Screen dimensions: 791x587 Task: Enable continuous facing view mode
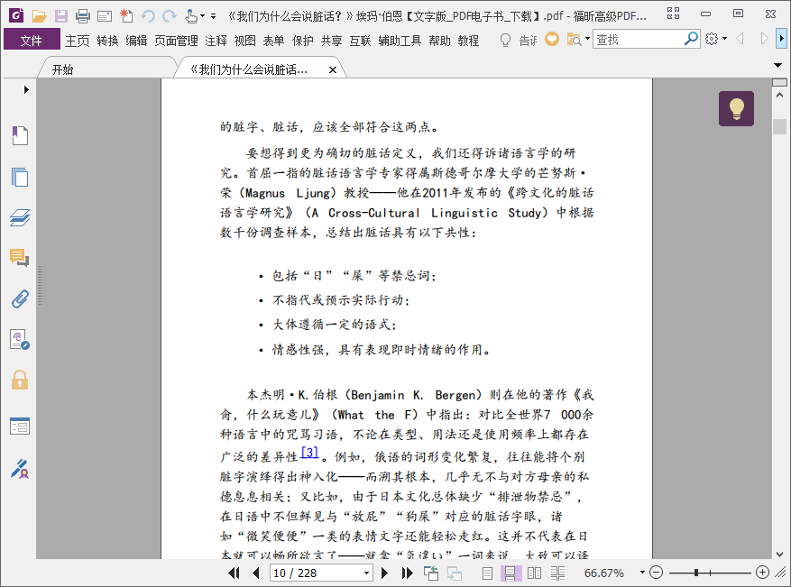click(x=558, y=573)
